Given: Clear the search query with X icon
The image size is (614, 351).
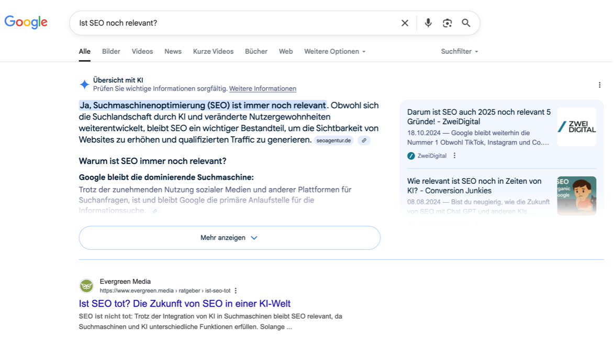Looking at the screenshot, I should point(405,23).
